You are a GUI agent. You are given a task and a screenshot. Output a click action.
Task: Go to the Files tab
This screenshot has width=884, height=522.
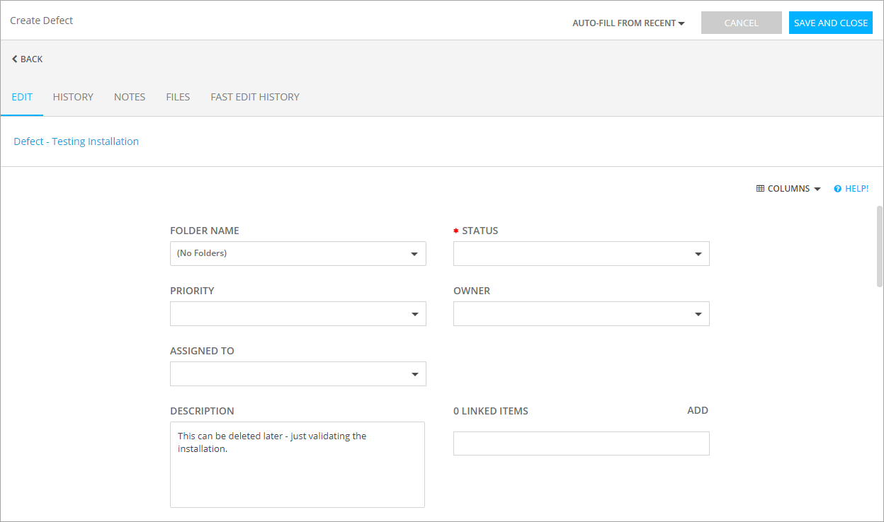point(178,97)
